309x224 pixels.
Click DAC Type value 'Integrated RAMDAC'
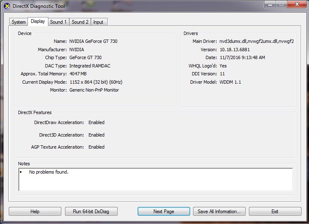click(90, 66)
